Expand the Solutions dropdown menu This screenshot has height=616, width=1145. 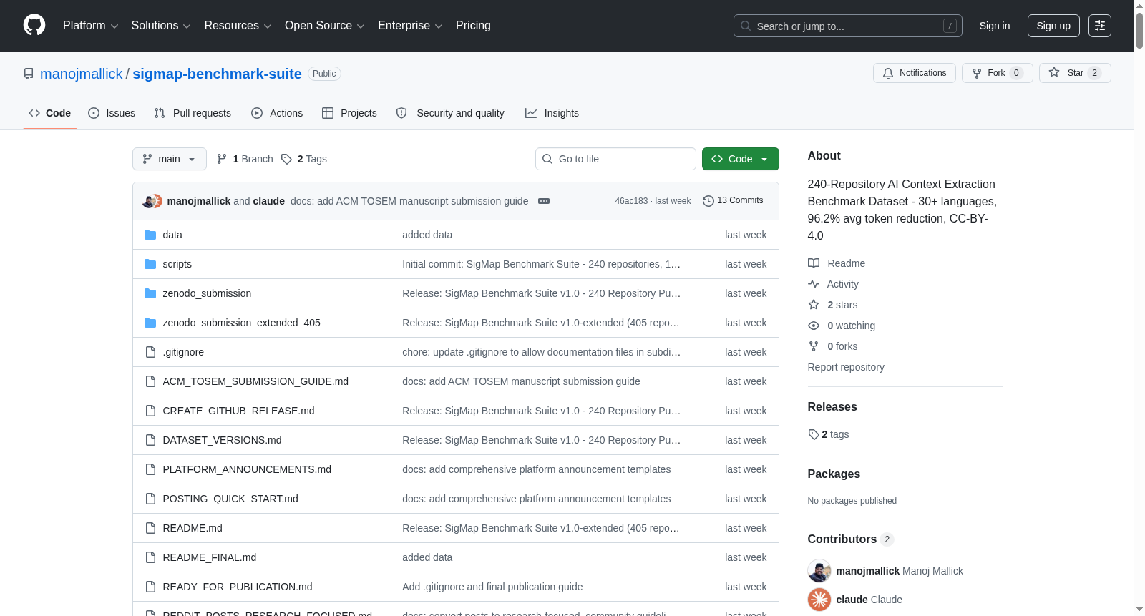click(x=161, y=26)
